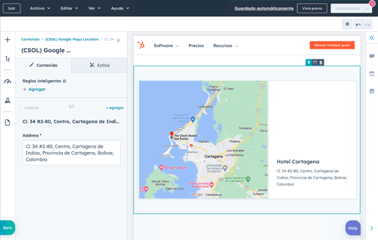Click the redo arrow icon
The width and height of the screenshot is (378, 240).
(367, 25)
